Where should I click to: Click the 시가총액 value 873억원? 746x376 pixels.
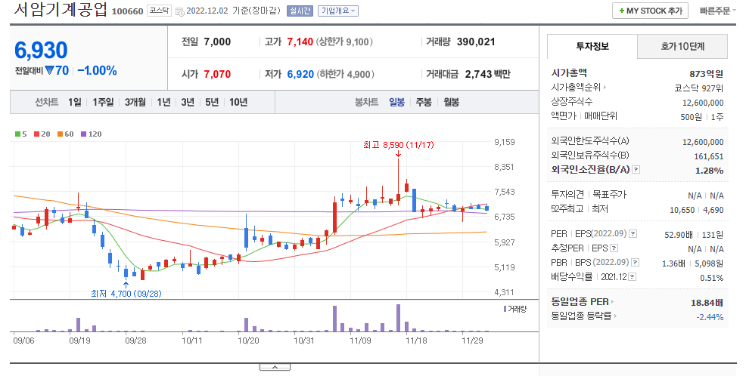point(707,73)
